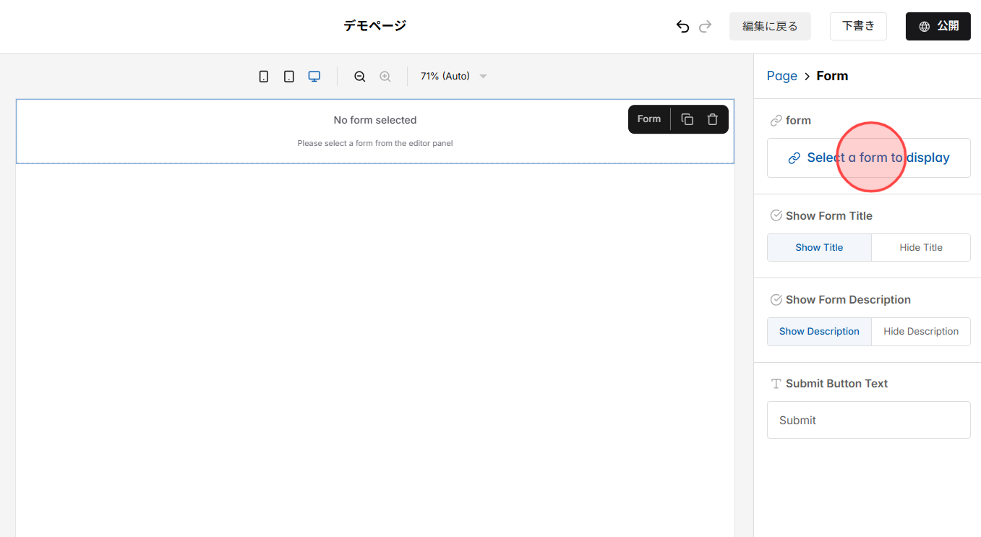Click Page in the breadcrumb
Screen dimensions: 981x537
(781, 75)
